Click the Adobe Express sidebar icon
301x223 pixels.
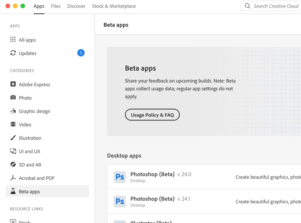pyautogui.click(x=13, y=84)
